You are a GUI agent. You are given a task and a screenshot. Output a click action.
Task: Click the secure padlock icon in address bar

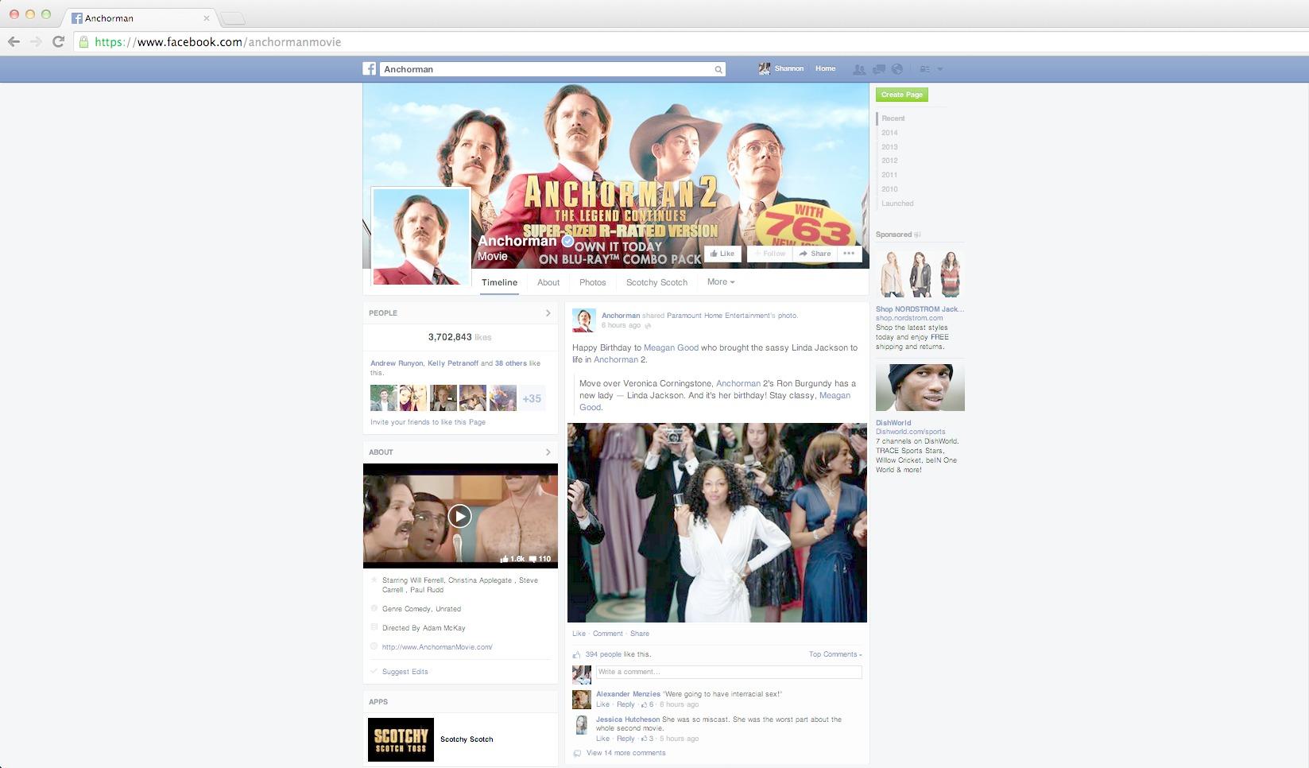pos(83,42)
